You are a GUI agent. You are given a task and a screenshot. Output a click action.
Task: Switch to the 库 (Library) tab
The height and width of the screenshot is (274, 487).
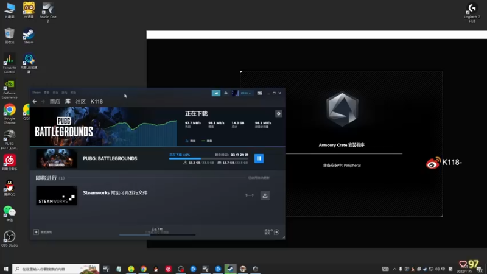(68, 101)
